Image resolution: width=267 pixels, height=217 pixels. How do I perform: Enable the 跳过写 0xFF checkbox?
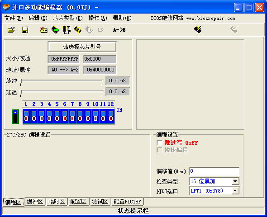coord(160,143)
